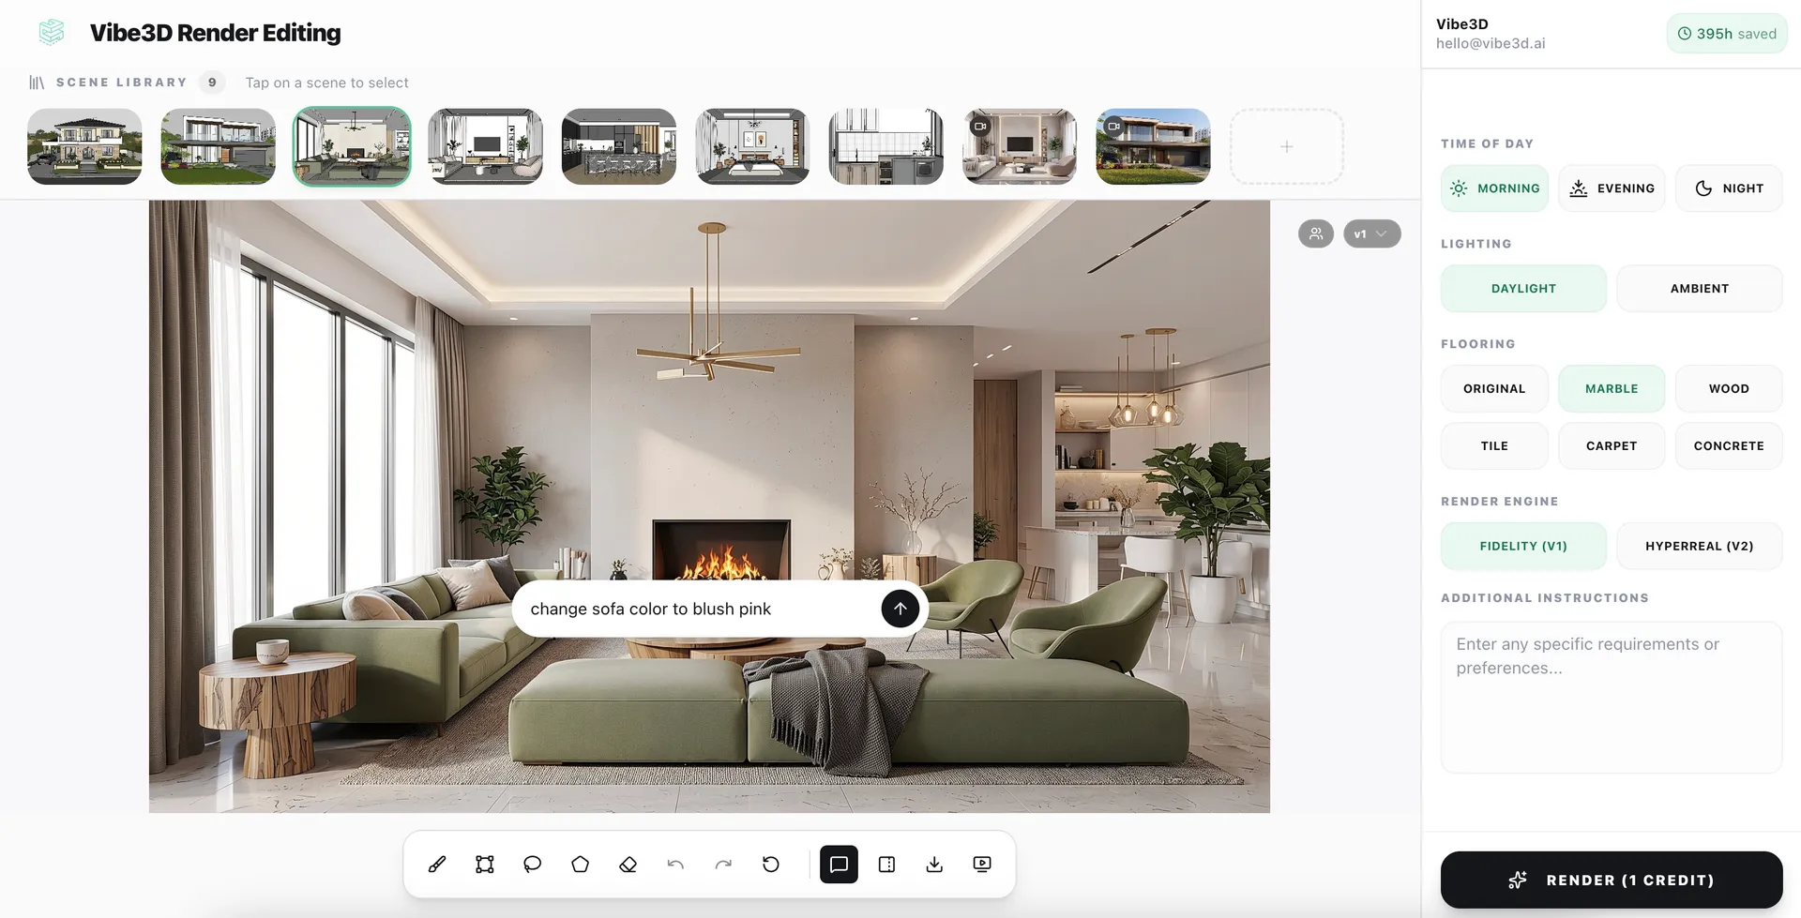Activate the rectangular selection tool
The height and width of the screenshot is (918, 1801).
(484, 864)
